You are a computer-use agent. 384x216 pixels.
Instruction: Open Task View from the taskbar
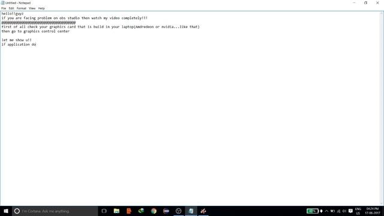(x=104, y=211)
